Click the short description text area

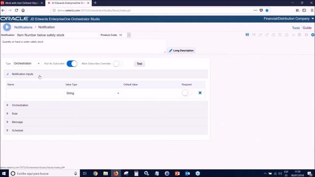(83, 46)
